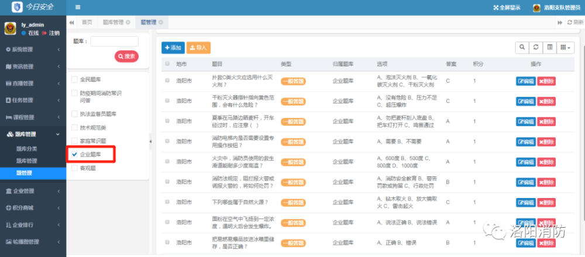
Task: Check the 全民题库 checkbox
Action: pos(74,79)
